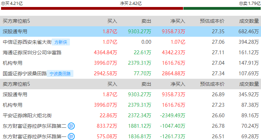Screen dimensions: 261x140
Task: Click 买入 column header in seller table
Action: (x=112, y=84)
